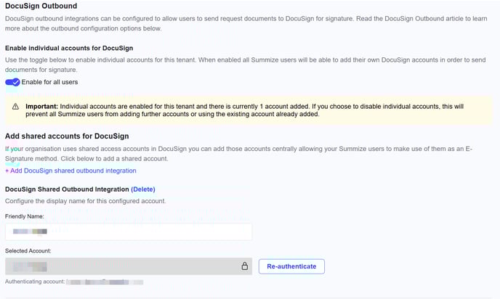Click the "Configure the display name" description text
This screenshot has width=500, height=299.
pyautogui.click(x=86, y=200)
